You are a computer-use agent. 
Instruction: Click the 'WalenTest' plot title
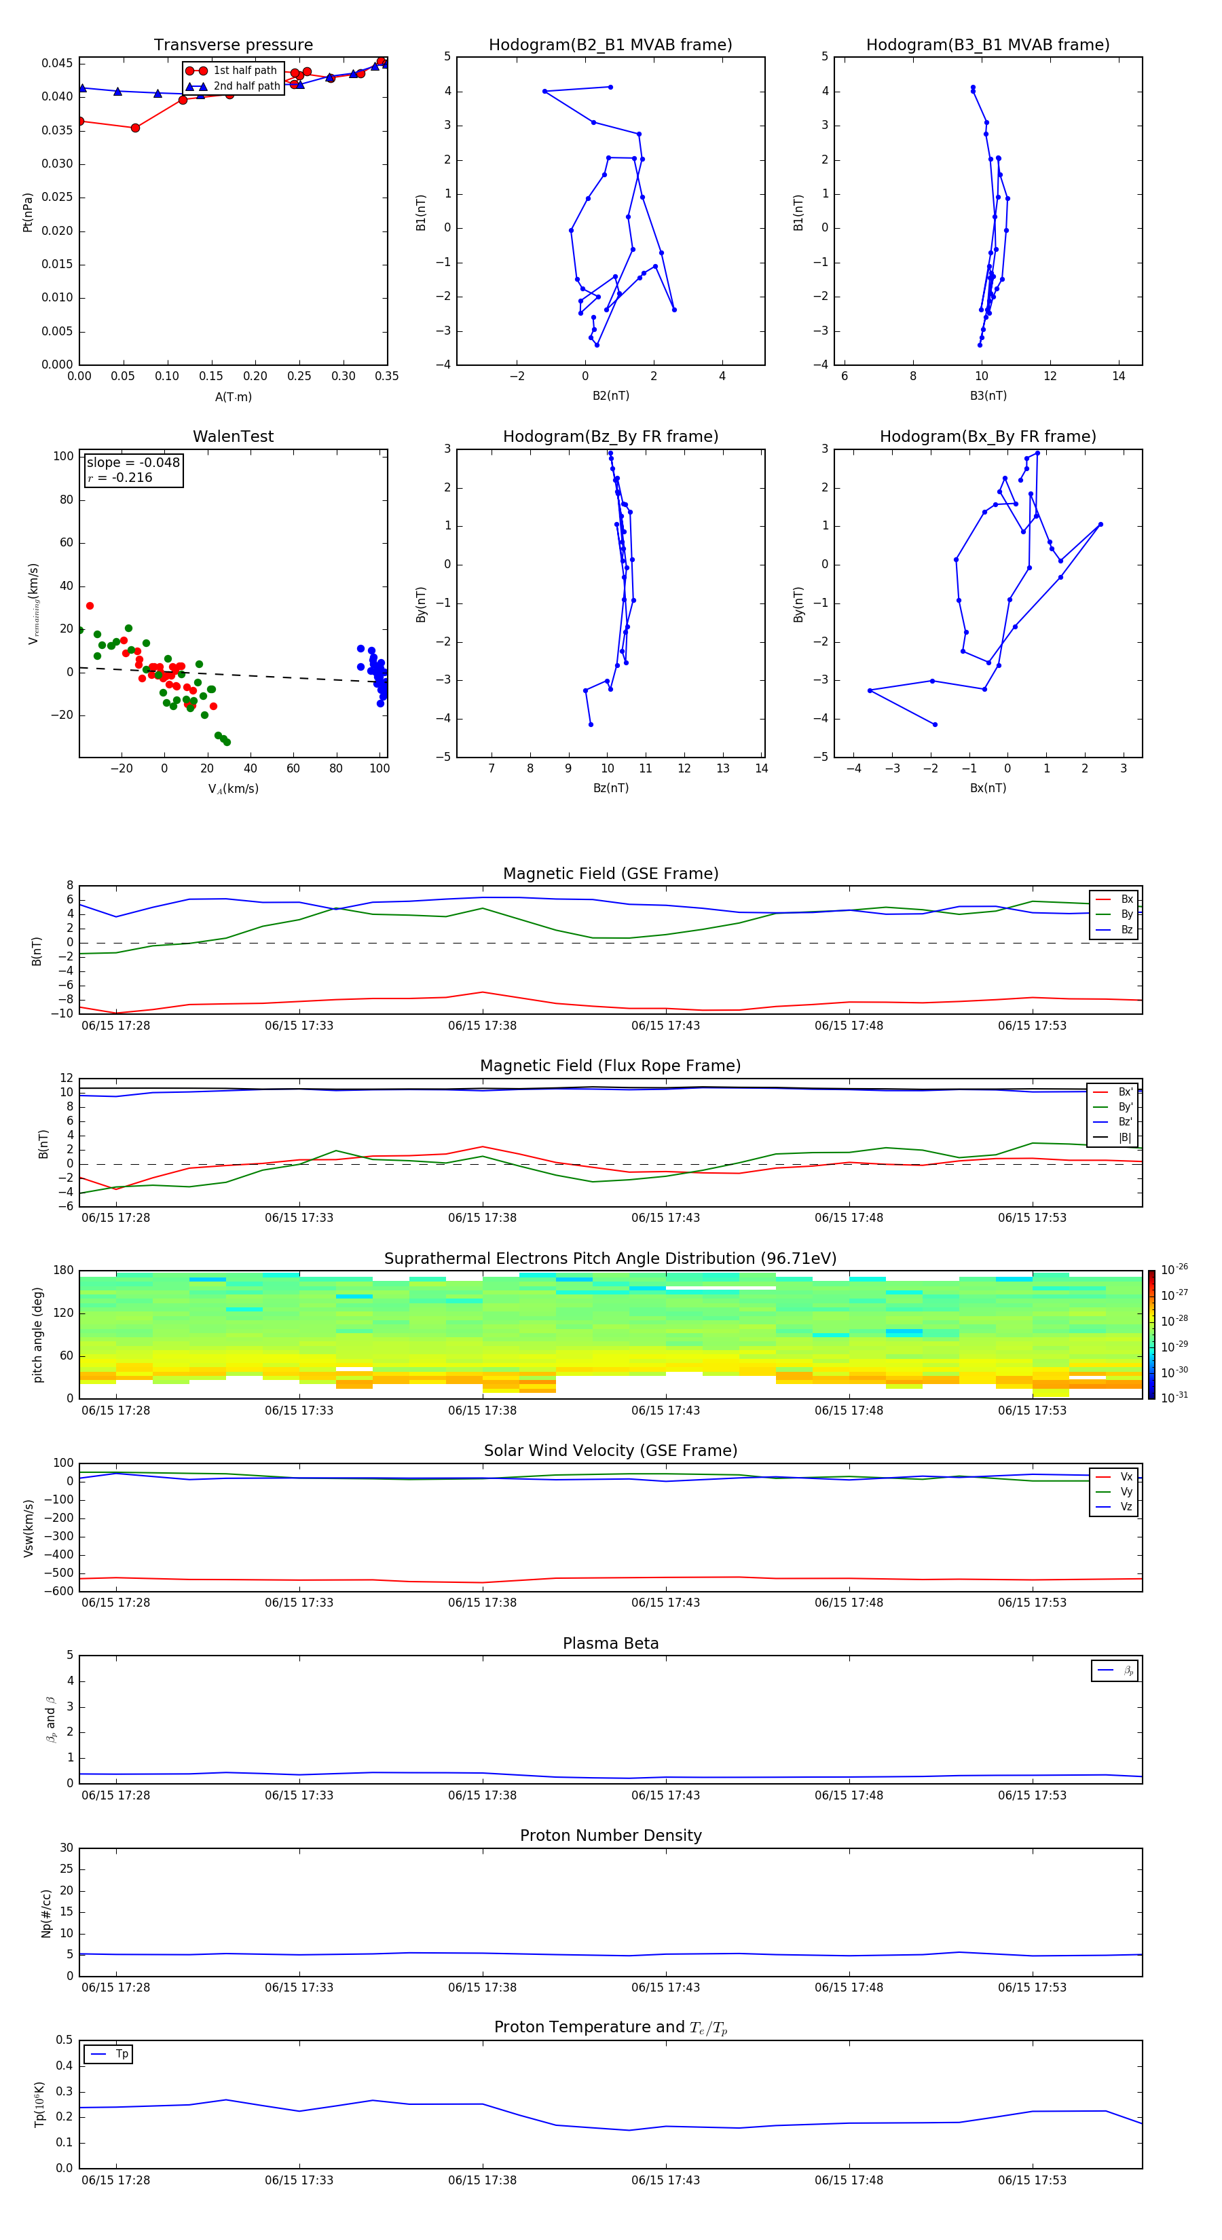[233, 436]
